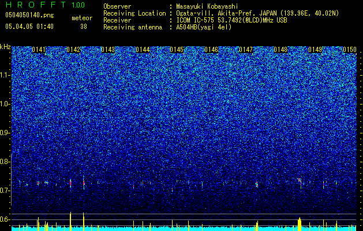Click the 0144 time marker

click(143, 50)
